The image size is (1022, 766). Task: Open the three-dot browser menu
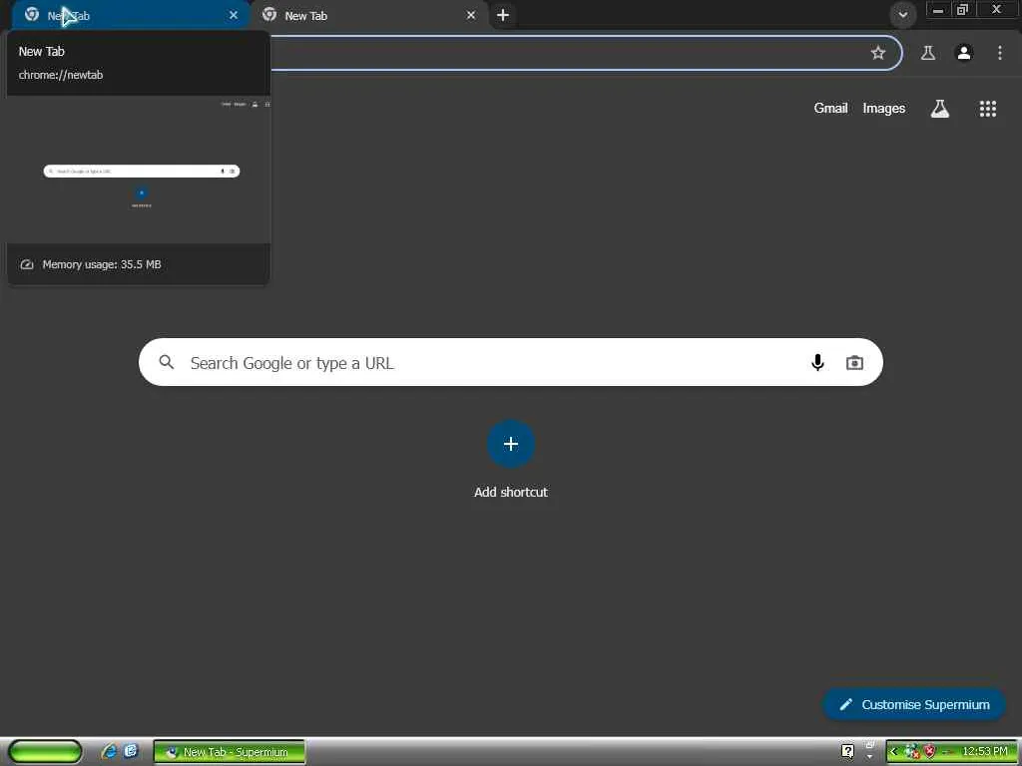coord(1000,54)
